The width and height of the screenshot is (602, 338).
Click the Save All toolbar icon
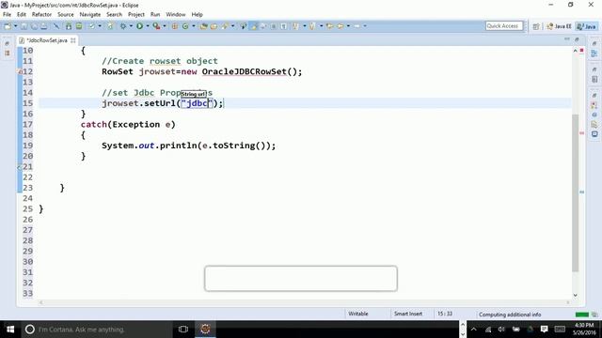click(34, 26)
